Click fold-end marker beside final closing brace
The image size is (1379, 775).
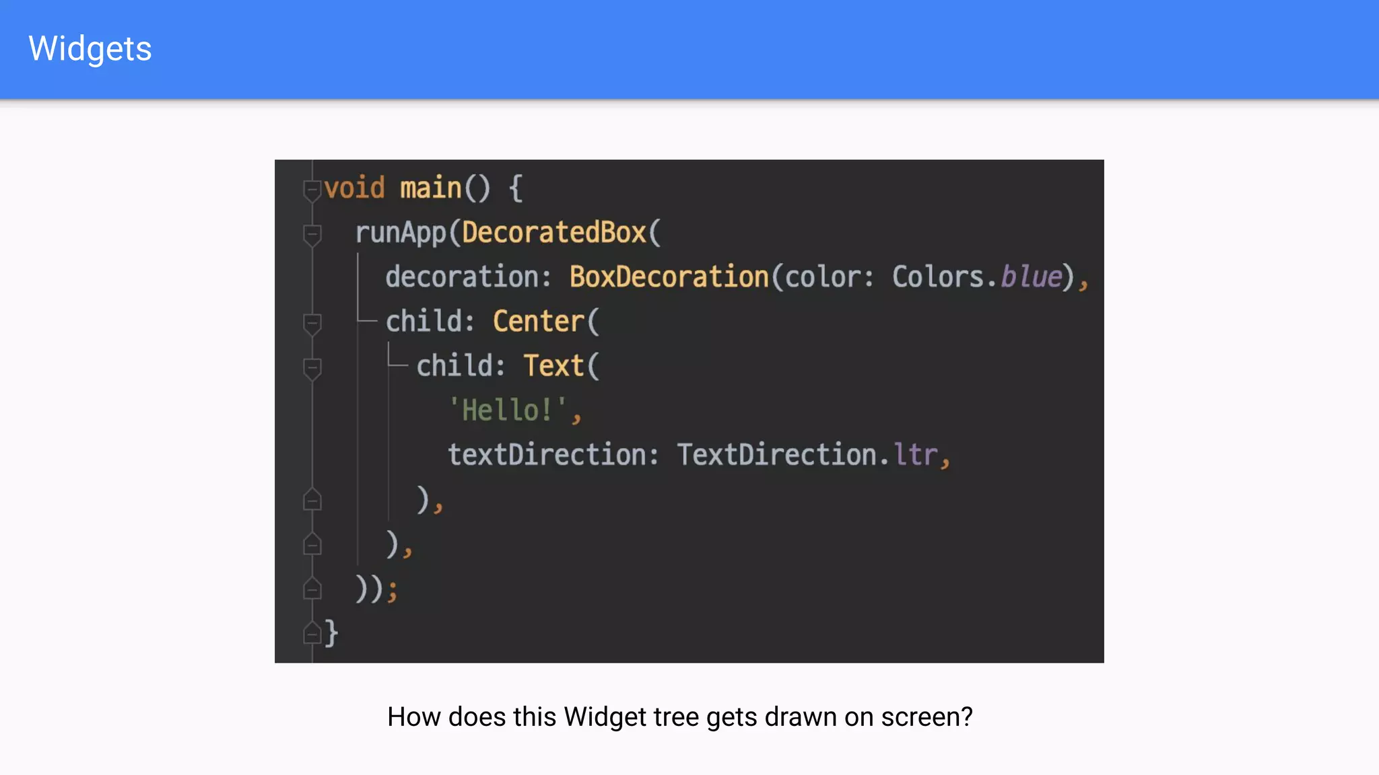(x=312, y=633)
